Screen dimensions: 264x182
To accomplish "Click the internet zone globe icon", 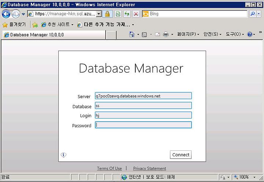I will click(x=124, y=177).
